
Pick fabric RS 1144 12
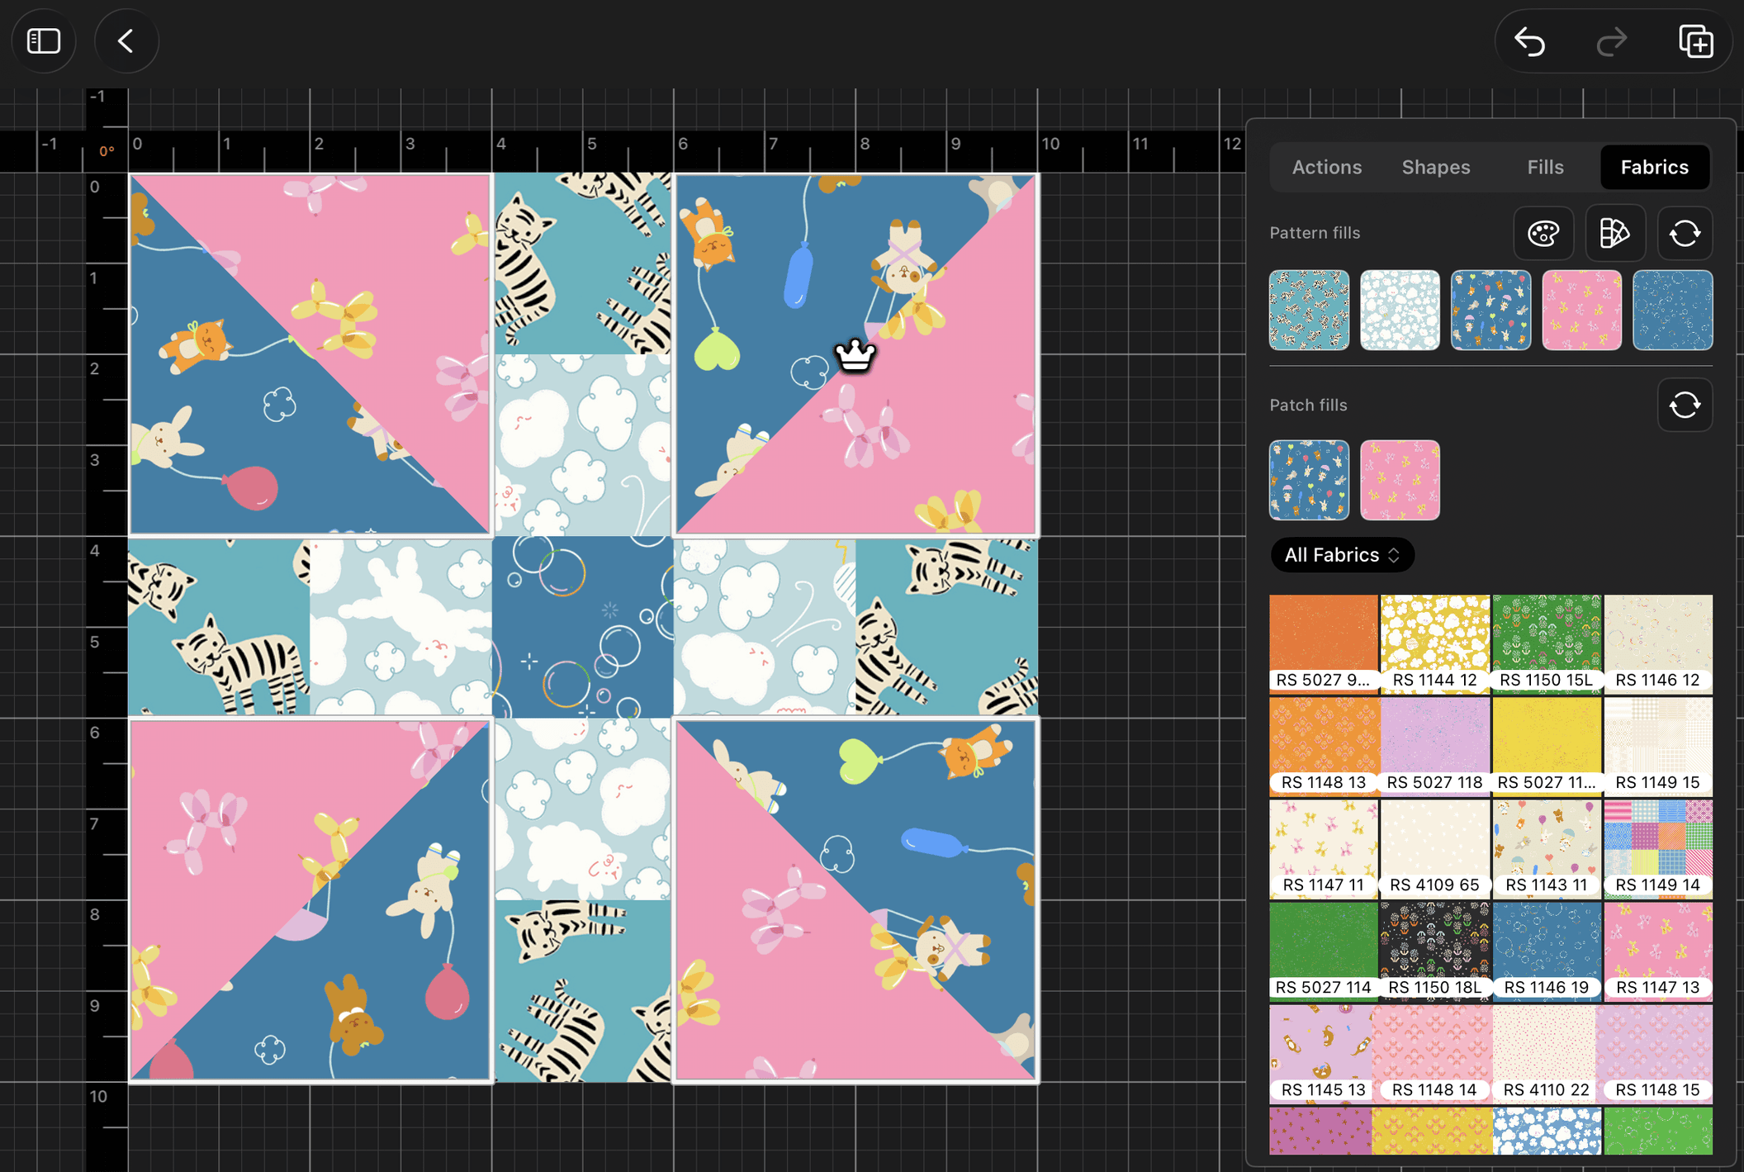pyautogui.click(x=1435, y=643)
